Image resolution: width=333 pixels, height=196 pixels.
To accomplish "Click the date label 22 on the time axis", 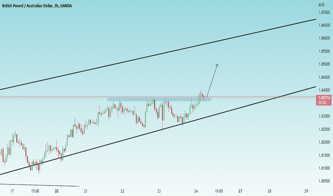I will [122, 191].
